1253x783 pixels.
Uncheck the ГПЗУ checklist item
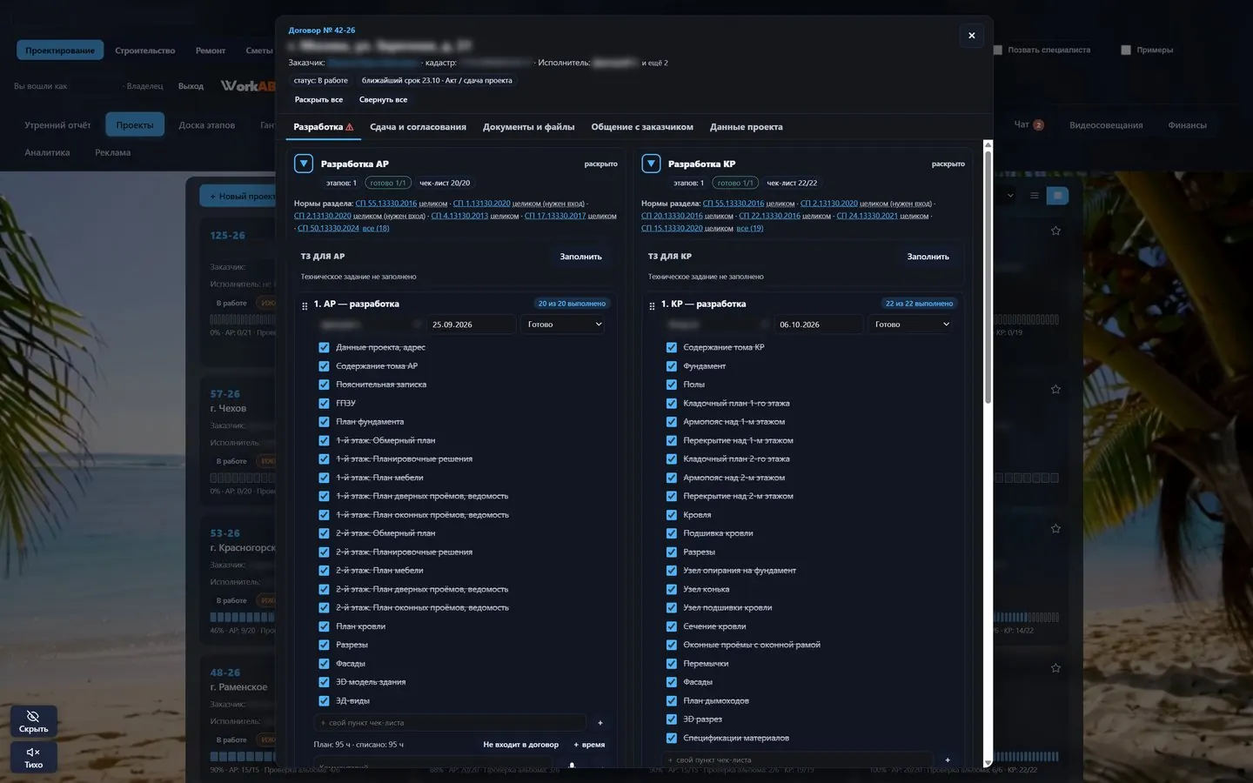coord(324,403)
